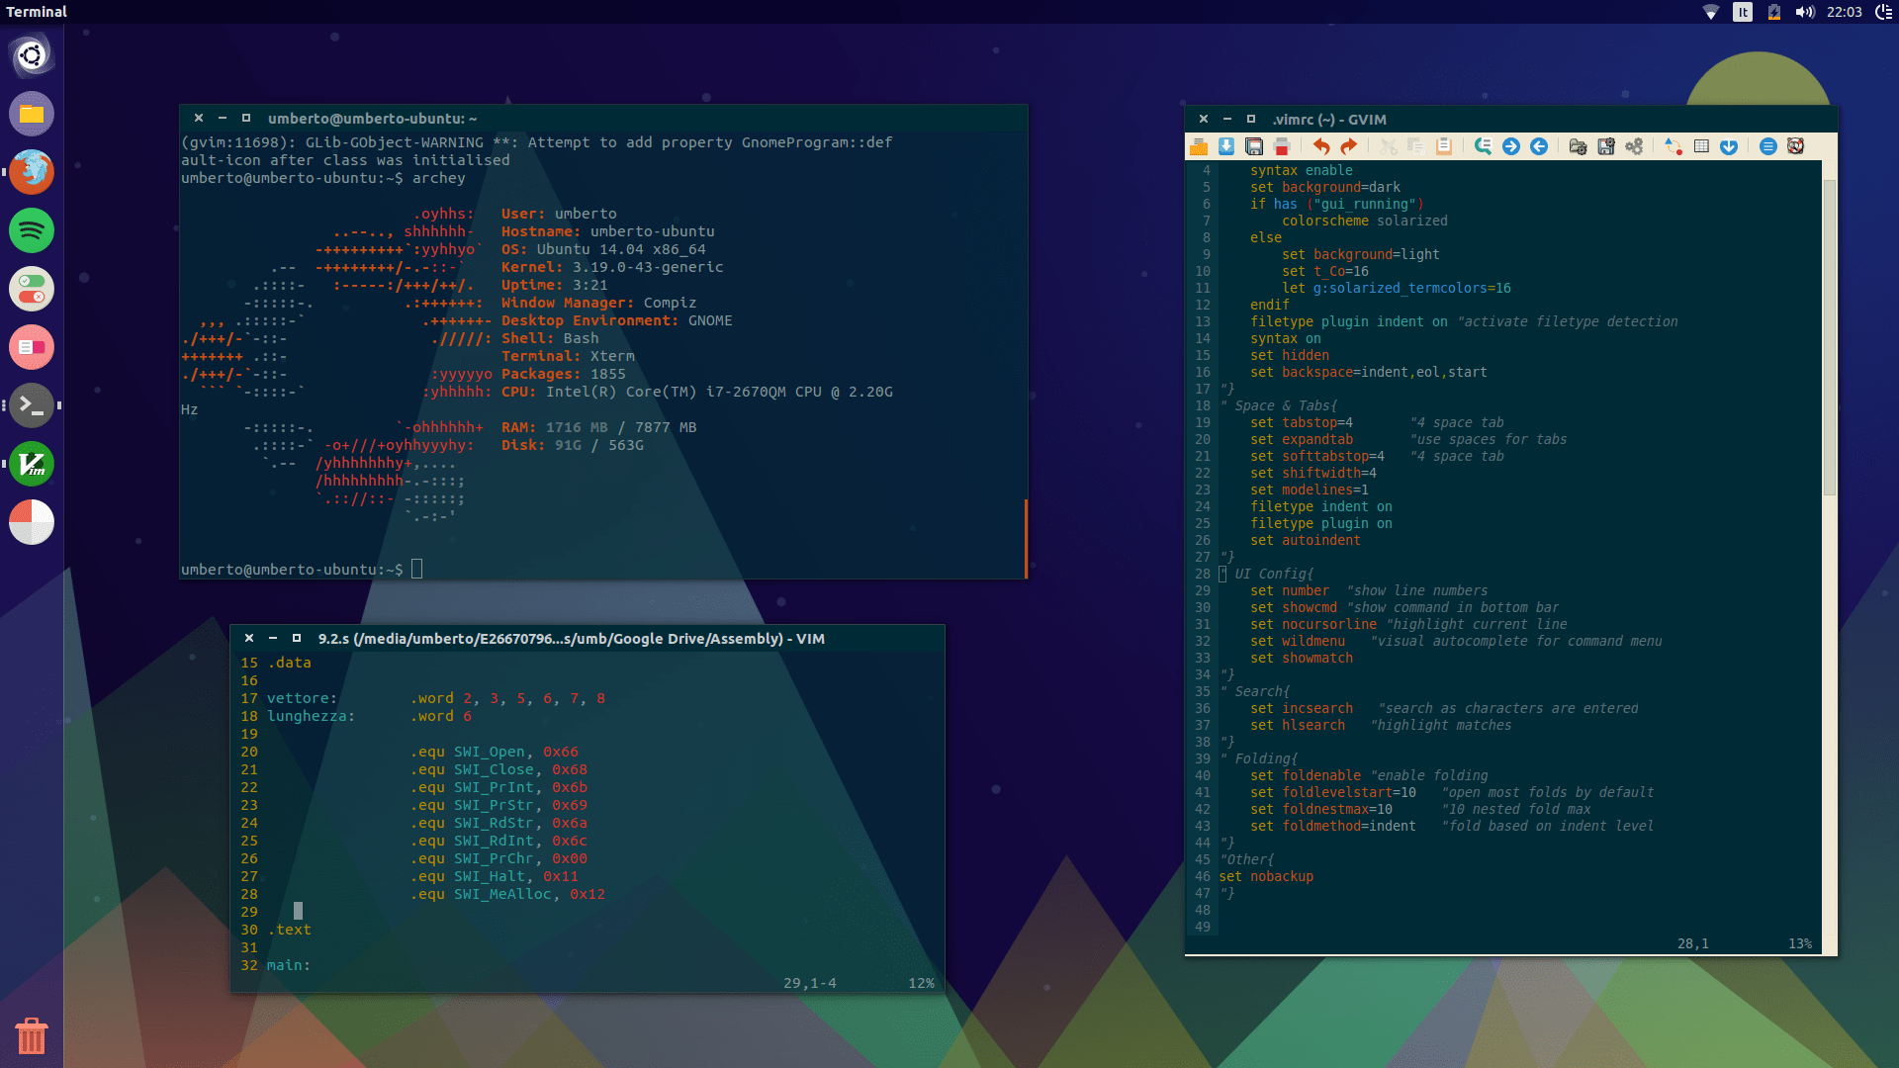
Task: Click the Make icon in GVIM toolbar
Action: point(1673,146)
